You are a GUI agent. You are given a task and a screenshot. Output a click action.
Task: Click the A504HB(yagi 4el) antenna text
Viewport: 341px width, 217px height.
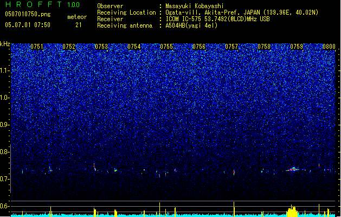point(191,25)
